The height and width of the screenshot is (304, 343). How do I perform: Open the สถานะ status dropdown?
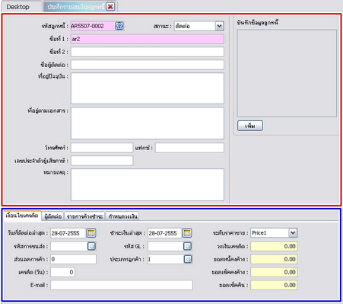220,26
